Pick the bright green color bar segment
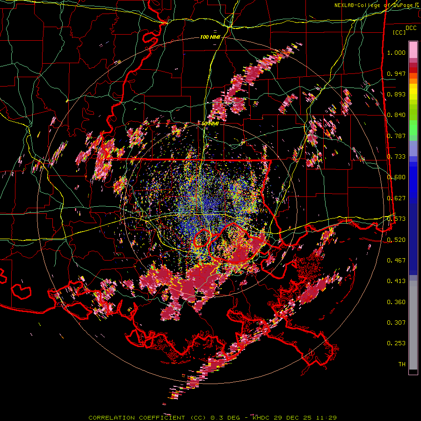The width and height of the screenshot is (421, 421). pyautogui.click(x=413, y=127)
